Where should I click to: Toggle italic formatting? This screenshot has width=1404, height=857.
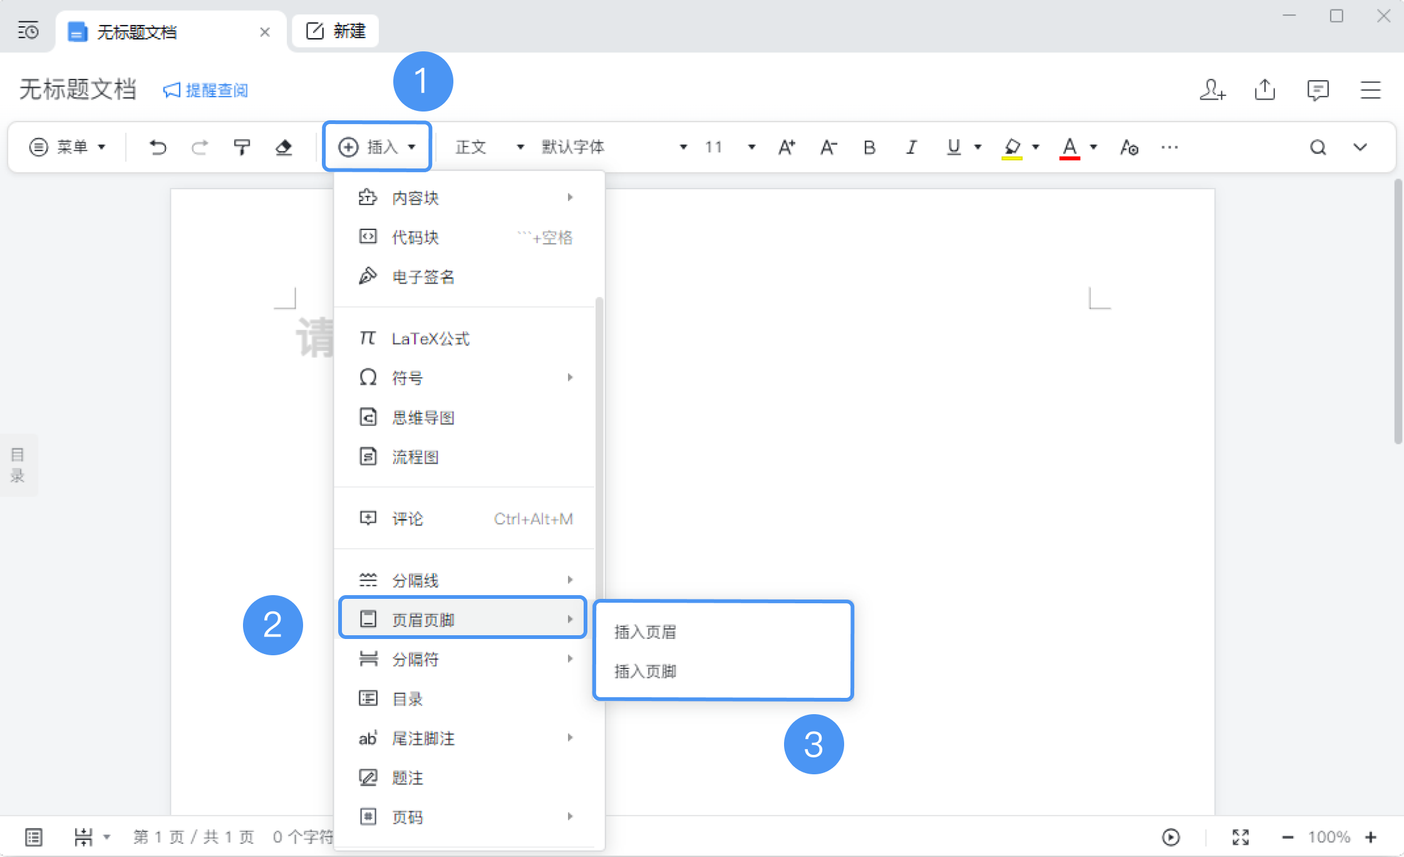click(x=912, y=147)
